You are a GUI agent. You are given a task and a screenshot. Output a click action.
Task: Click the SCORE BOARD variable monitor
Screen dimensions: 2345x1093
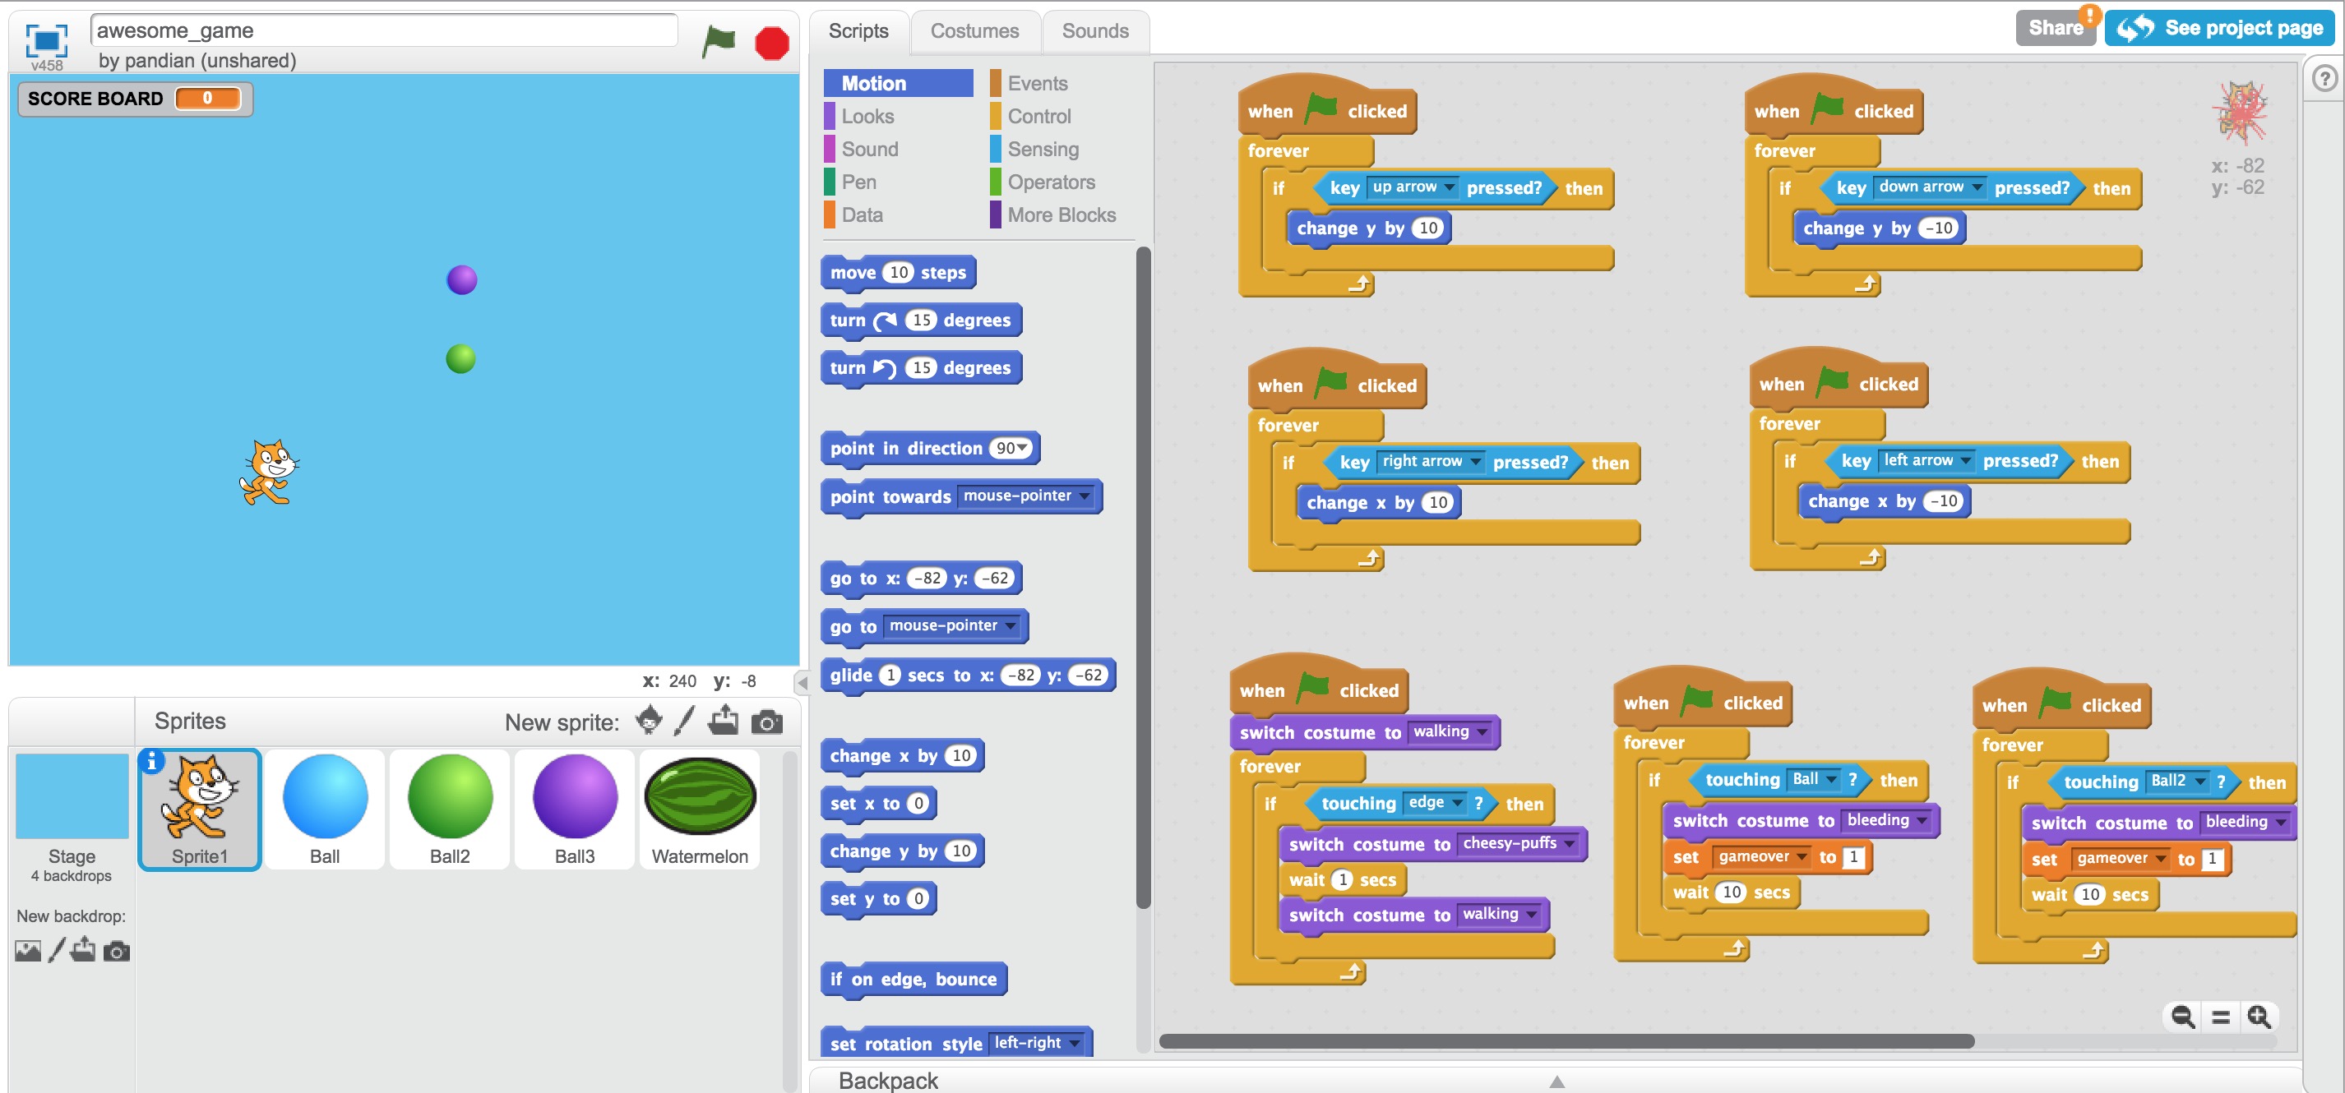[135, 99]
